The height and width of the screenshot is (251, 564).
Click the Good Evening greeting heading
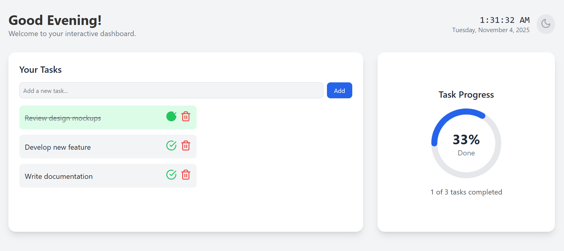coord(55,20)
